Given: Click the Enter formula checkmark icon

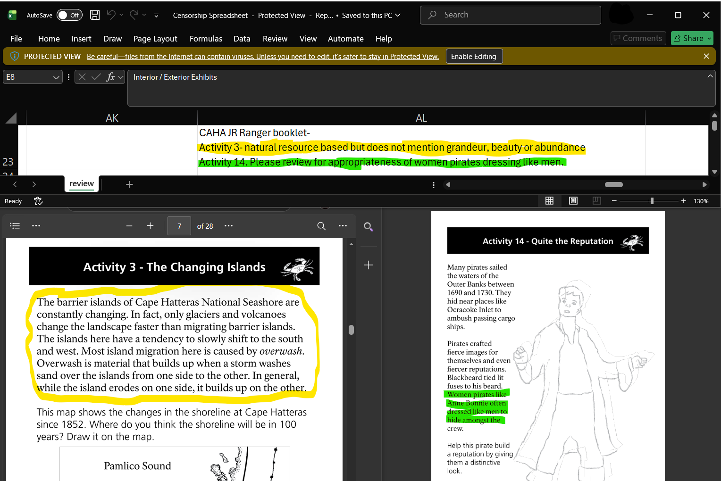Looking at the screenshot, I should tap(96, 77).
